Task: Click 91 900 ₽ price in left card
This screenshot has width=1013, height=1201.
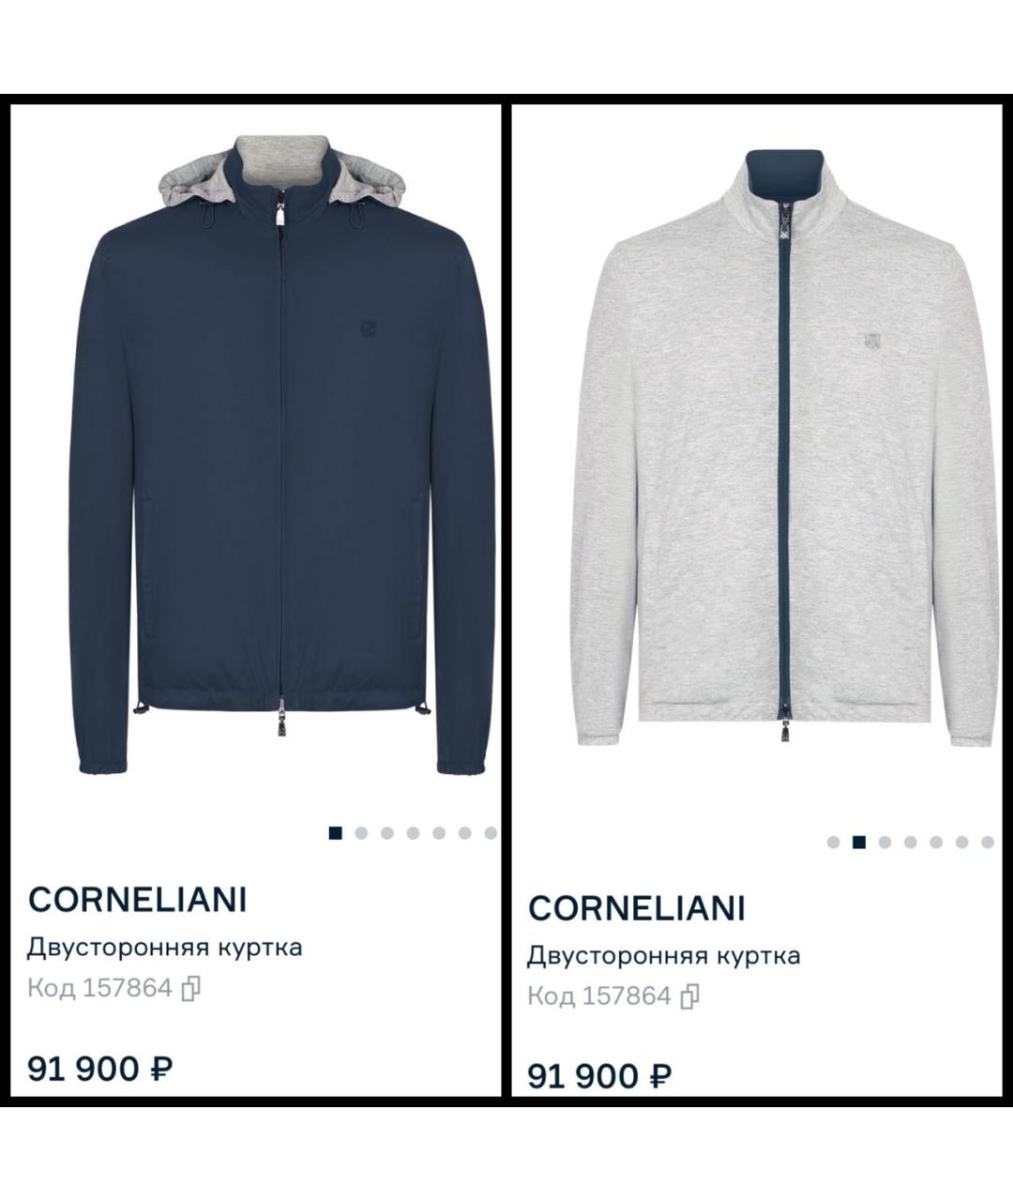Action: pyautogui.click(x=100, y=1068)
